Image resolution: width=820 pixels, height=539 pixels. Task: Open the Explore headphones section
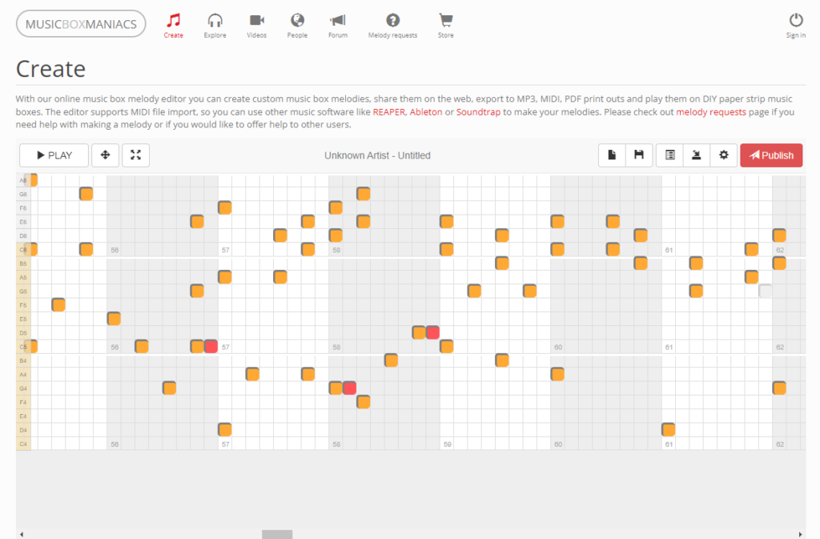(x=215, y=24)
